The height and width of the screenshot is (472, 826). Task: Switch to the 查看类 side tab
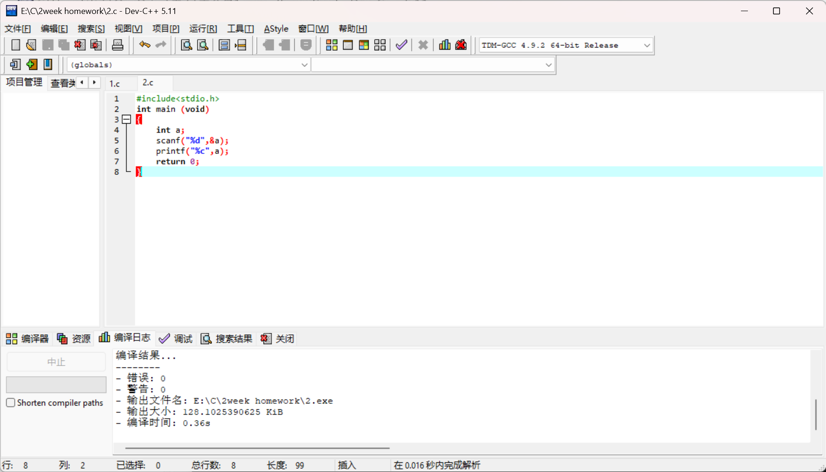pos(62,83)
